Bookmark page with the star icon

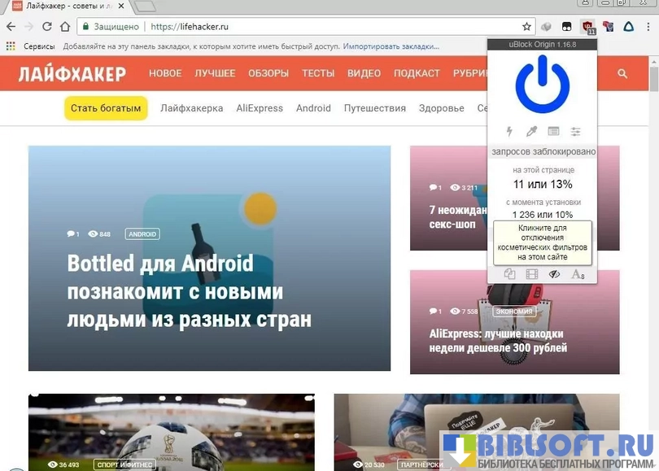(x=526, y=27)
